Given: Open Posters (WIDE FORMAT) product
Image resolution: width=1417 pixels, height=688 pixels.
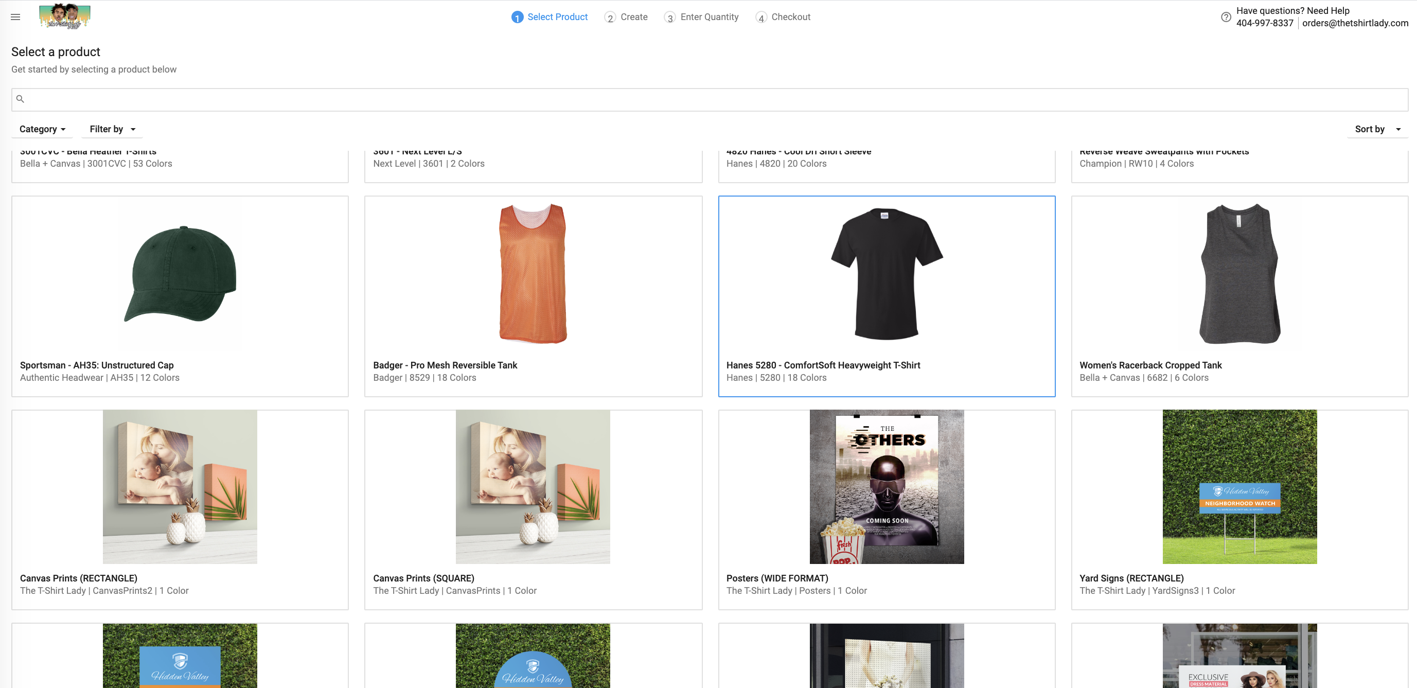Looking at the screenshot, I should (886, 487).
